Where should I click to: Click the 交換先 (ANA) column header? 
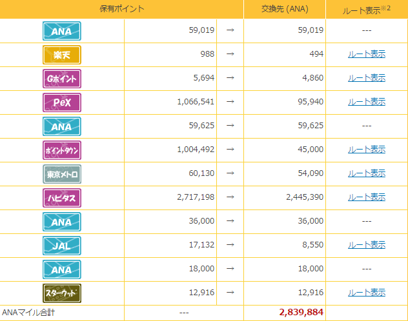[285, 9]
